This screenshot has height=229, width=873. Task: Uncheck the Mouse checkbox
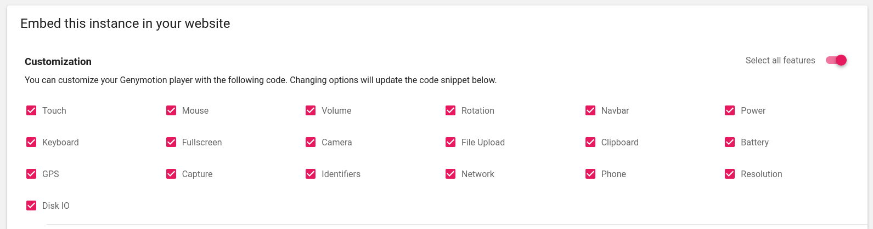[171, 110]
